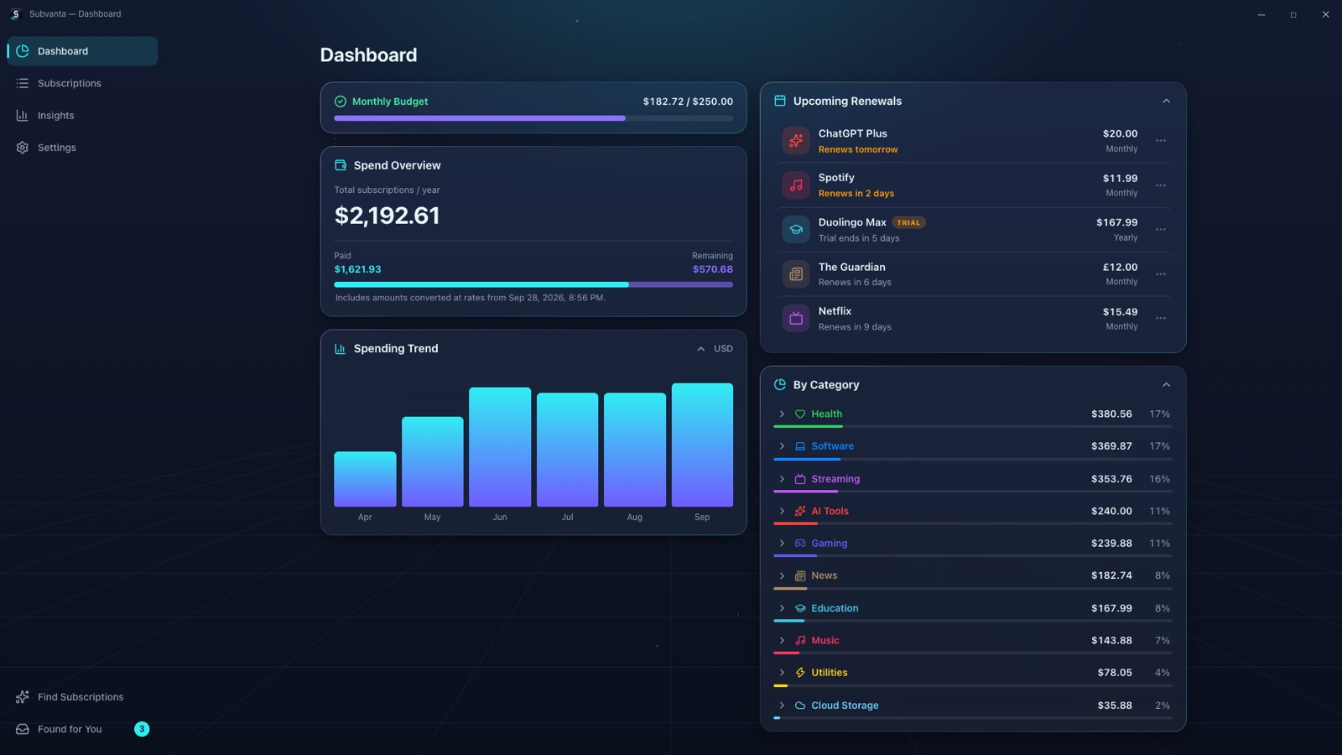Click the Paid versus Remaining progress bar

533,284
